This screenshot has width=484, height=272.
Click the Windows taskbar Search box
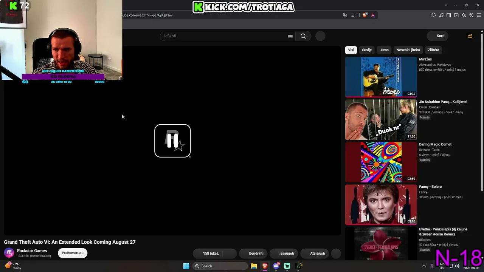click(220, 266)
